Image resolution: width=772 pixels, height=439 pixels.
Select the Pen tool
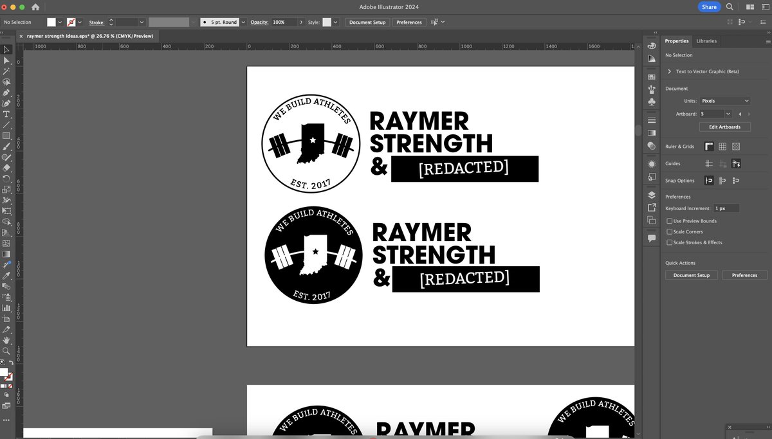tap(6, 93)
